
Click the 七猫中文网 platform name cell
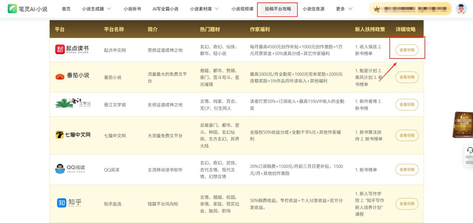pos(115,136)
